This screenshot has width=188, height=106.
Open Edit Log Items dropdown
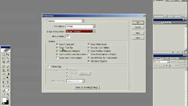point(76,81)
